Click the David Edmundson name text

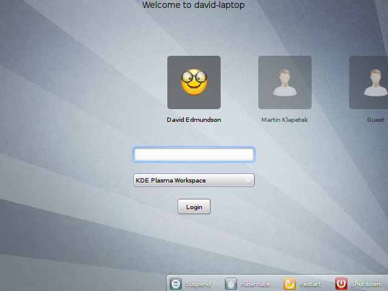pyautogui.click(x=194, y=120)
